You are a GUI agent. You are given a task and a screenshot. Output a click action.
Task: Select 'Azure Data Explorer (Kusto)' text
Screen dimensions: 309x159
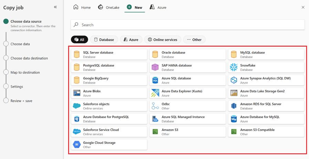pos(182,91)
